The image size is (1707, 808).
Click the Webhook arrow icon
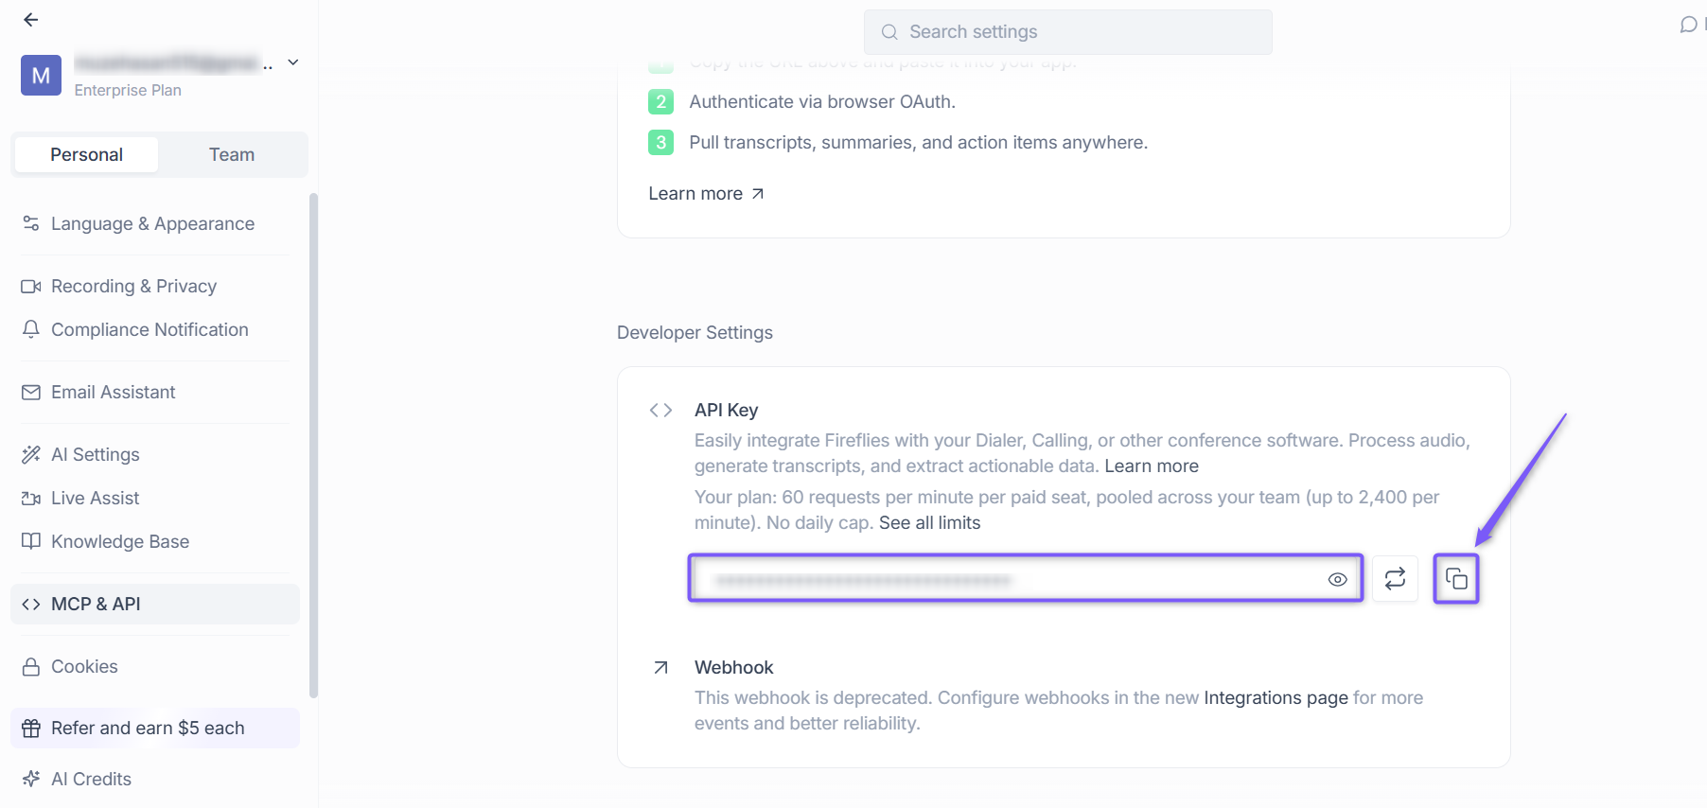[x=661, y=668]
